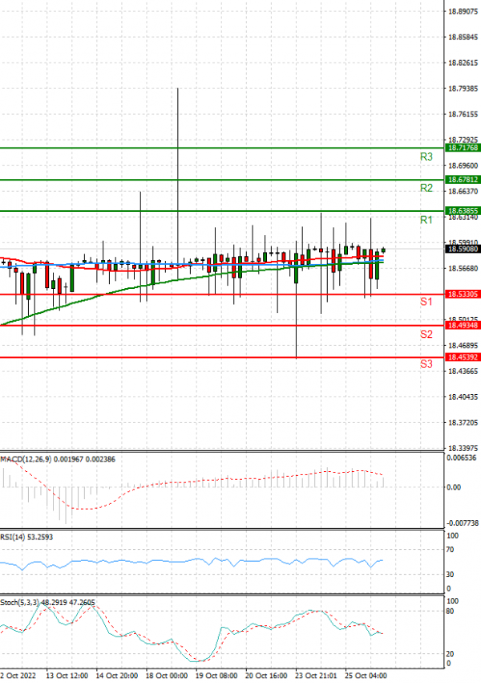Select the S3 support label

pyautogui.click(x=426, y=364)
